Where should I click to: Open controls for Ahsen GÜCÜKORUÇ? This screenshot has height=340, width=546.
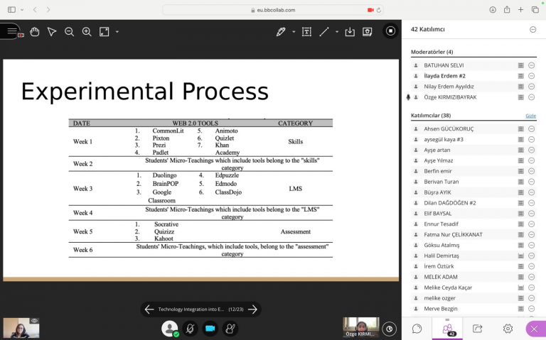coord(531,128)
